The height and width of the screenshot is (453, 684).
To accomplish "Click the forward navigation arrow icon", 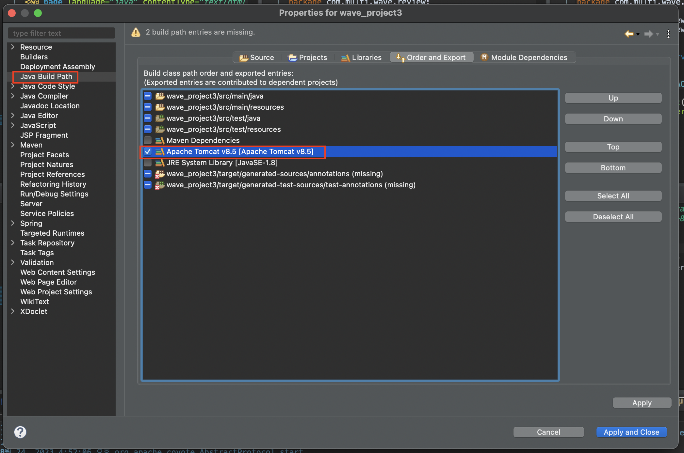I will [648, 34].
